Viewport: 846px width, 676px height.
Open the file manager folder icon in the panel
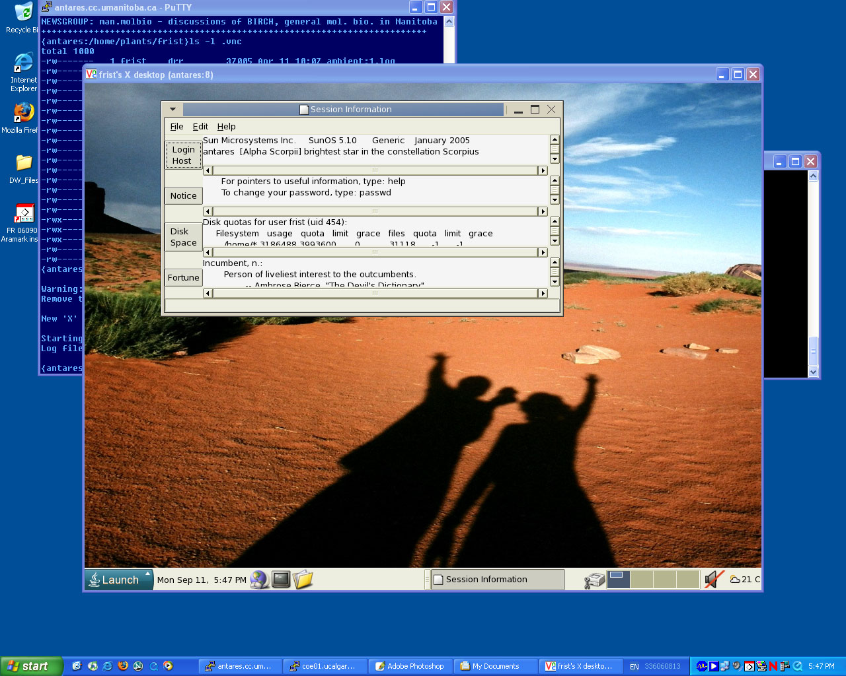click(303, 580)
